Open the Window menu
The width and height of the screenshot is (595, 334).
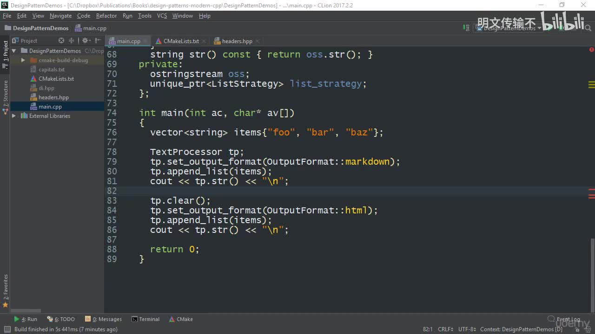click(x=183, y=16)
